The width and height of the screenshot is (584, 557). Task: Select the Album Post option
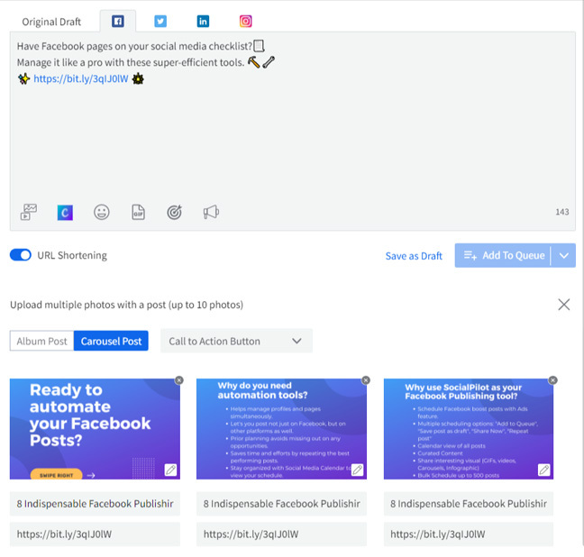tap(41, 341)
